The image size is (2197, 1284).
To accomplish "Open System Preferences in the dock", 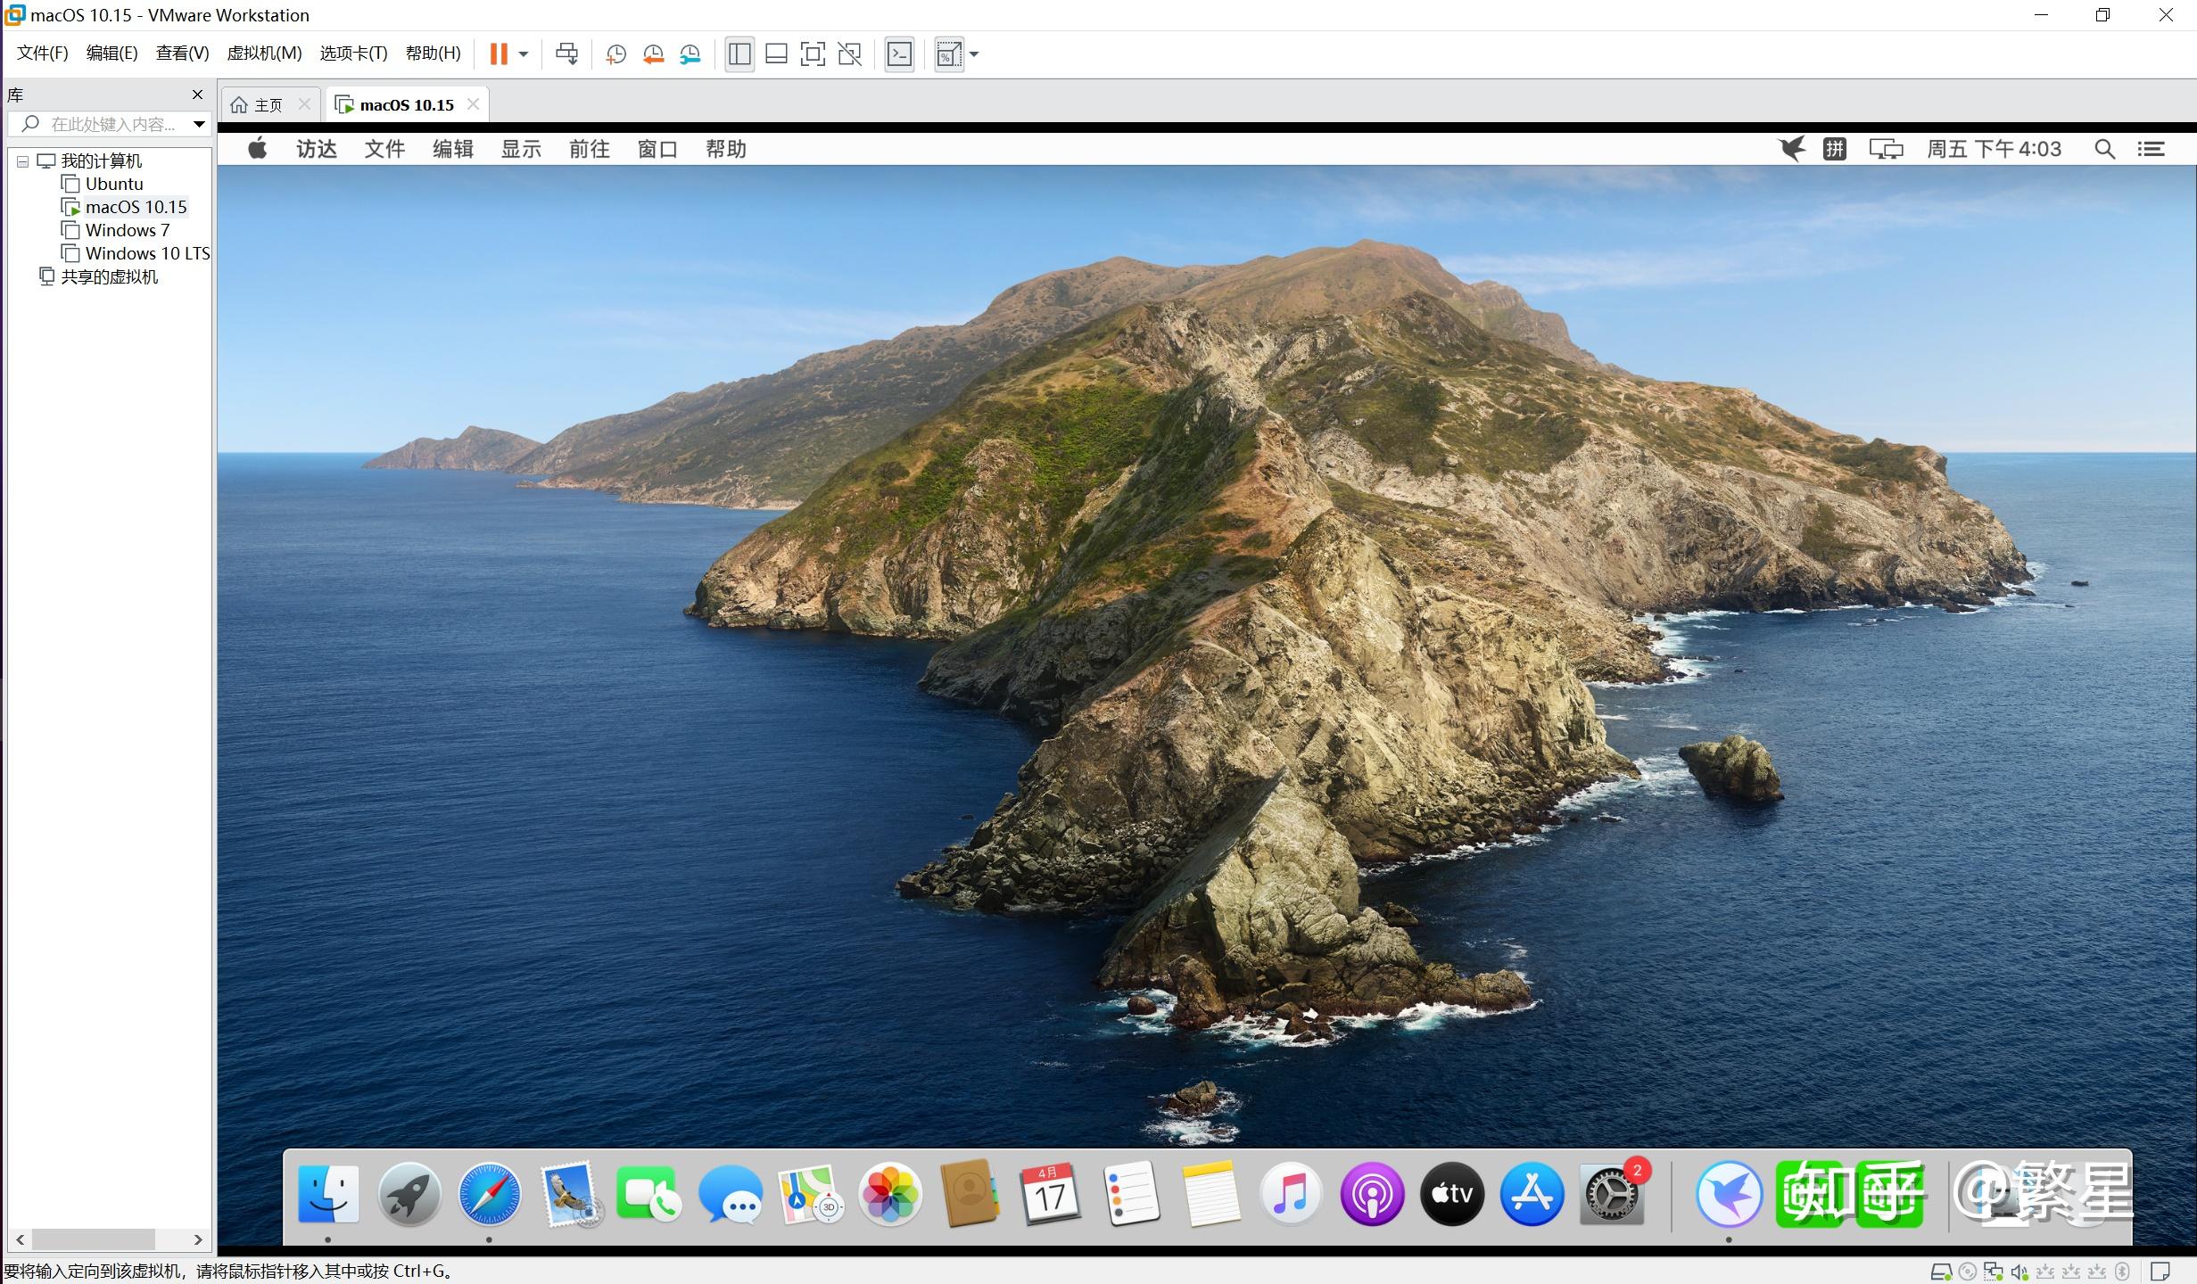I will click(x=1612, y=1195).
